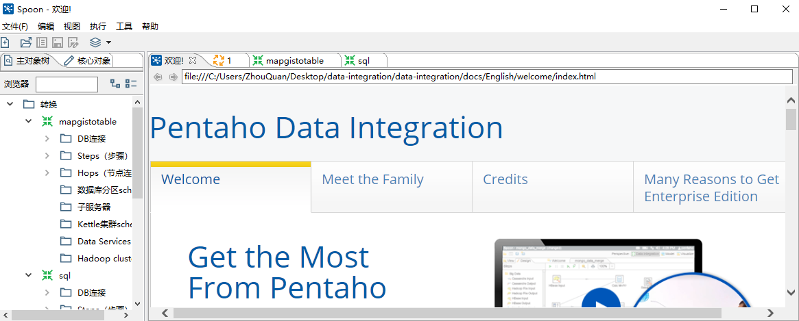Click welcome page scroll right arrow

[x=771, y=313]
